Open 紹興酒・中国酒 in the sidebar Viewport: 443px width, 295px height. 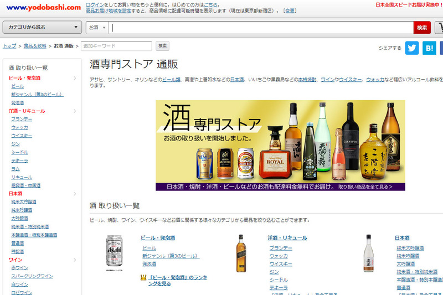click(x=26, y=185)
